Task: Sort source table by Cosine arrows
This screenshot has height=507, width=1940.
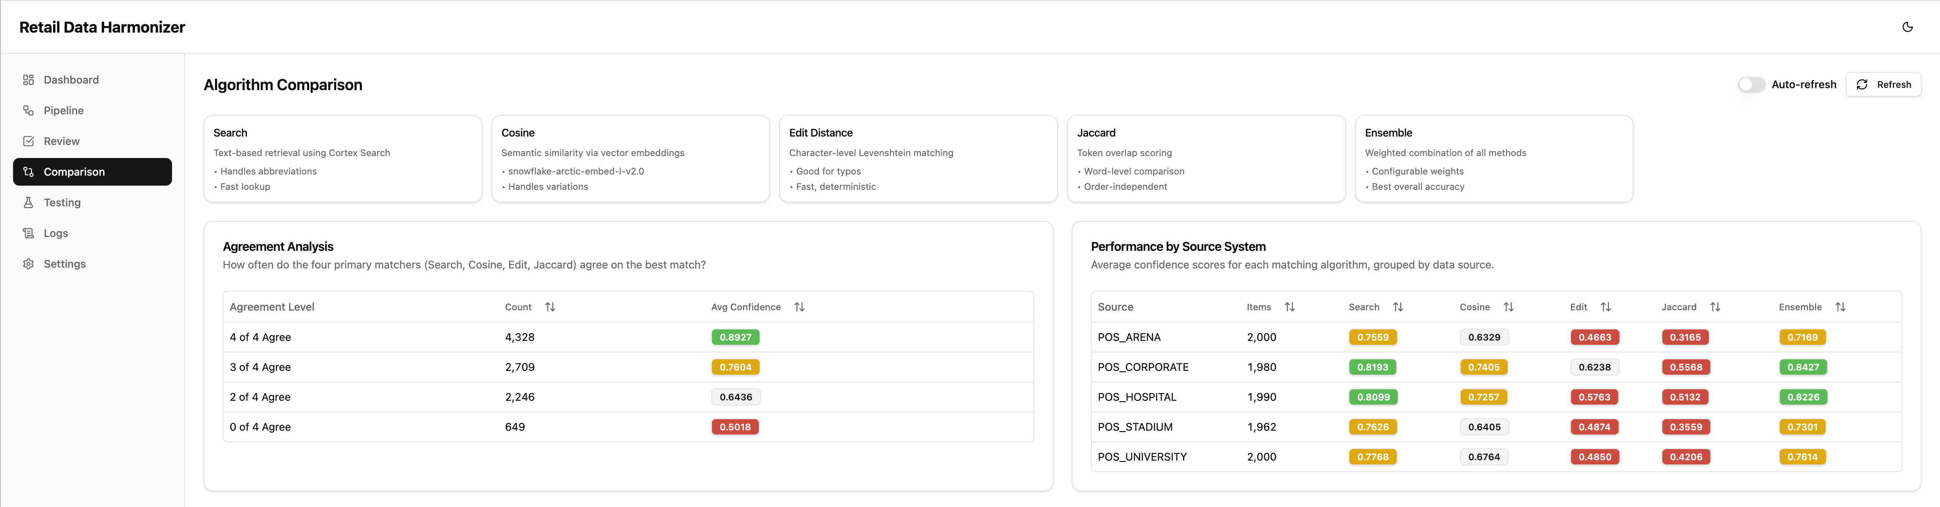Action: click(1508, 307)
